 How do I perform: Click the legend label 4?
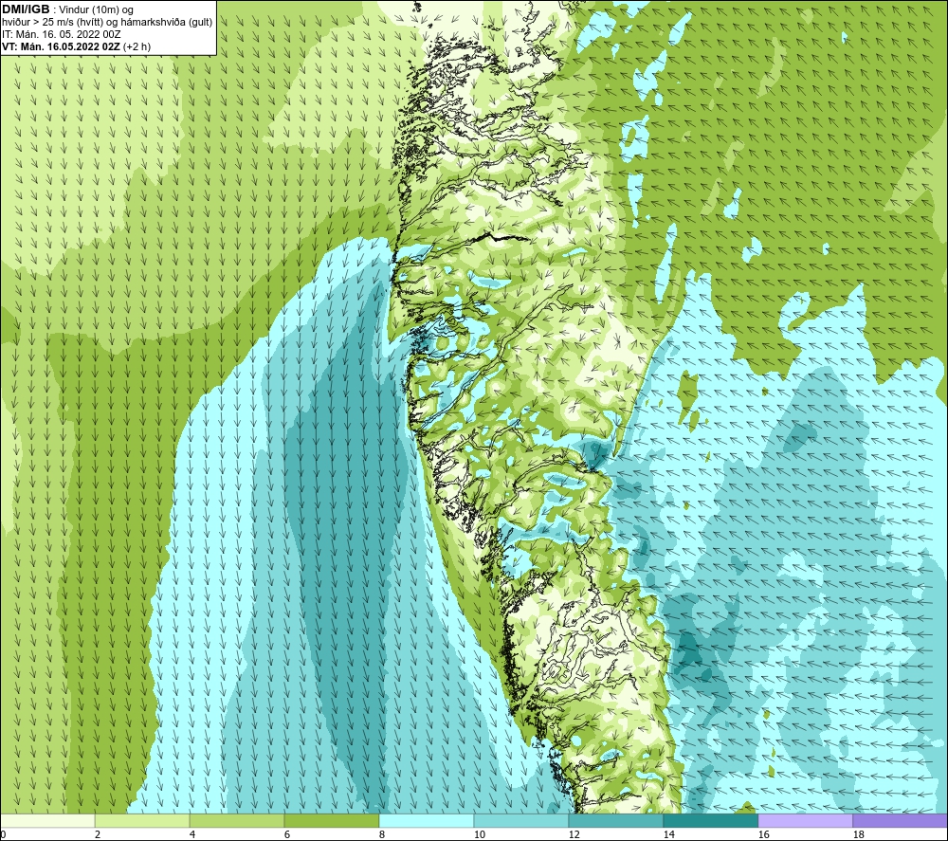pos(191,835)
